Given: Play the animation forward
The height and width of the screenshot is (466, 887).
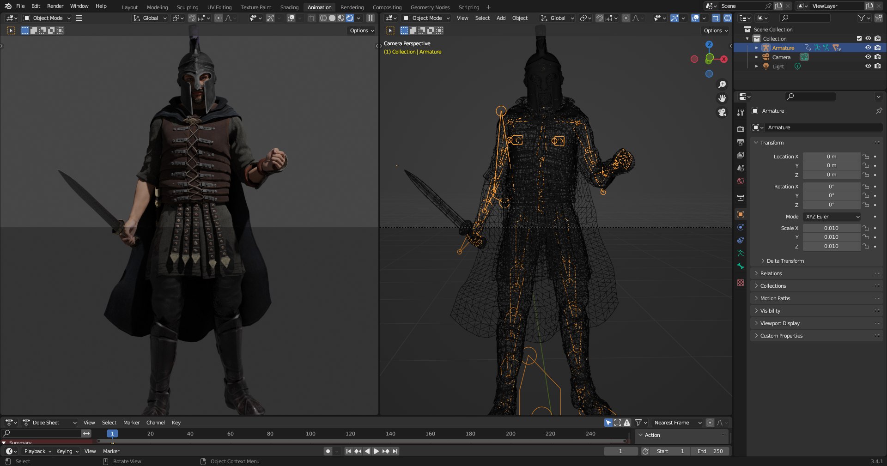Looking at the screenshot, I should (376, 451).
